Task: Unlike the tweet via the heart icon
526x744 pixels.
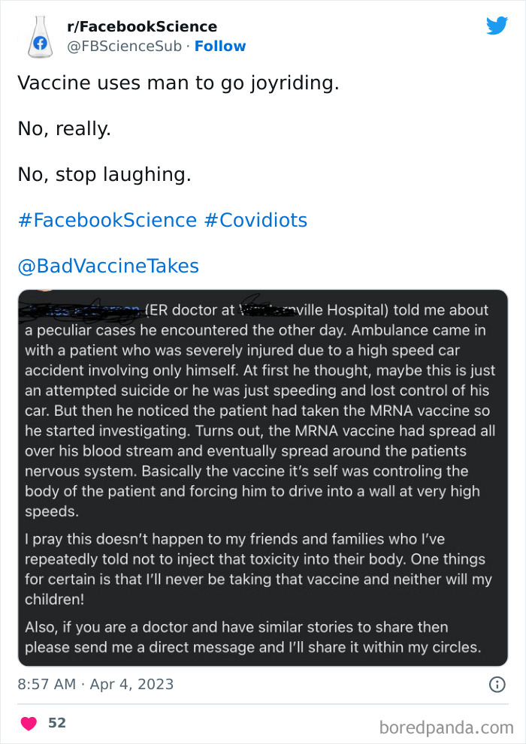Action: (29, 722)
